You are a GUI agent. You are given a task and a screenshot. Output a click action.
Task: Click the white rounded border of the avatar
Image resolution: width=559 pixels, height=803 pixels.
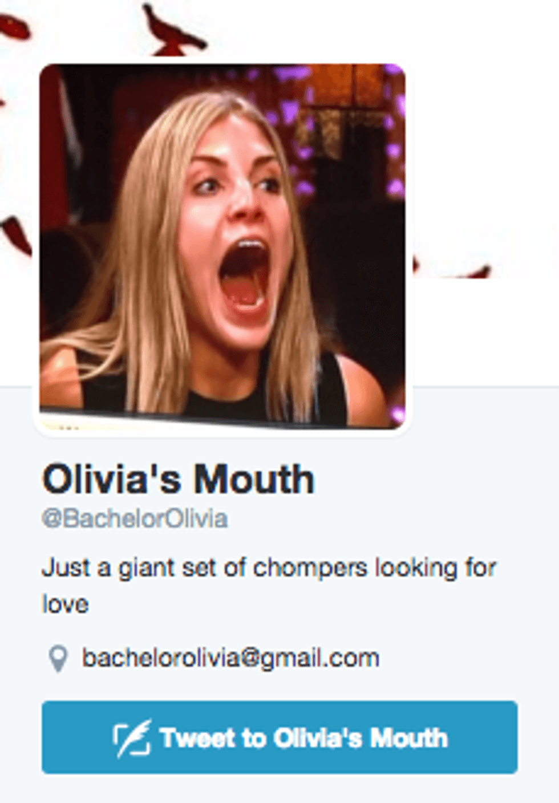point(222,432)
